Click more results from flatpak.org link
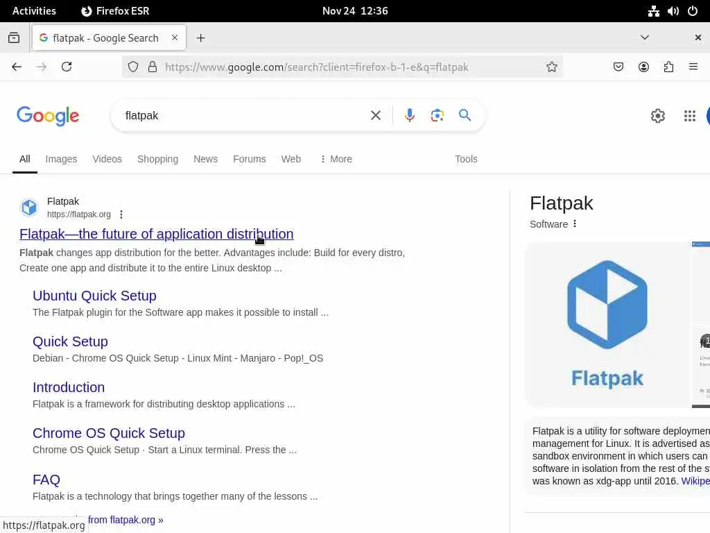Viewport: 710px width, 533px height. pos(125,520)
